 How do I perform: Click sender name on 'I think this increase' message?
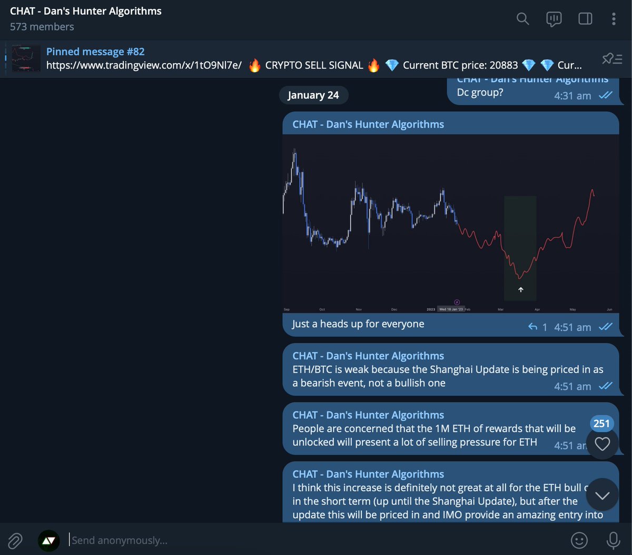[368, 474]
